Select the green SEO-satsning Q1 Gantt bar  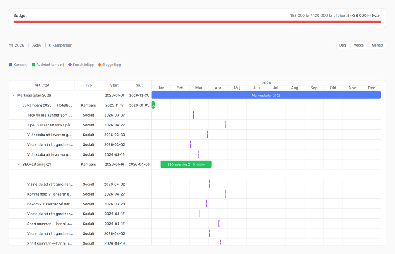click(x=186, y=164)
